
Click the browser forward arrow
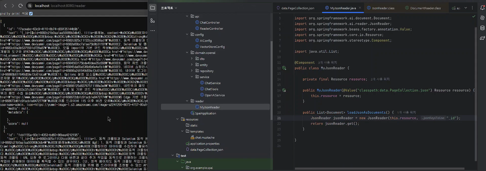[13, 6]
